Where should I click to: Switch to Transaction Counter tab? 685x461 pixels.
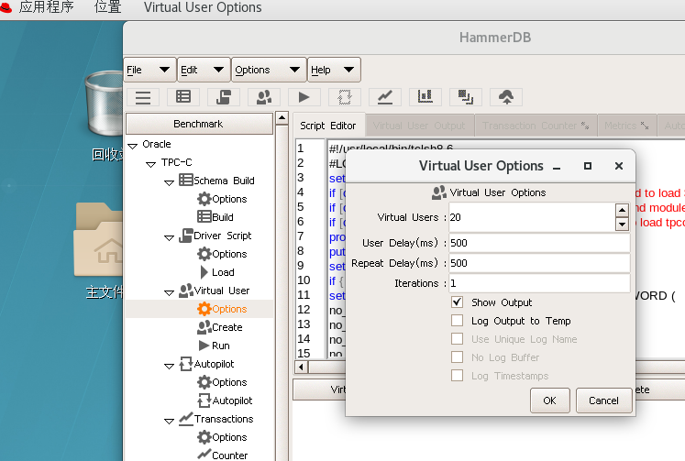click(x=536, y=126)
